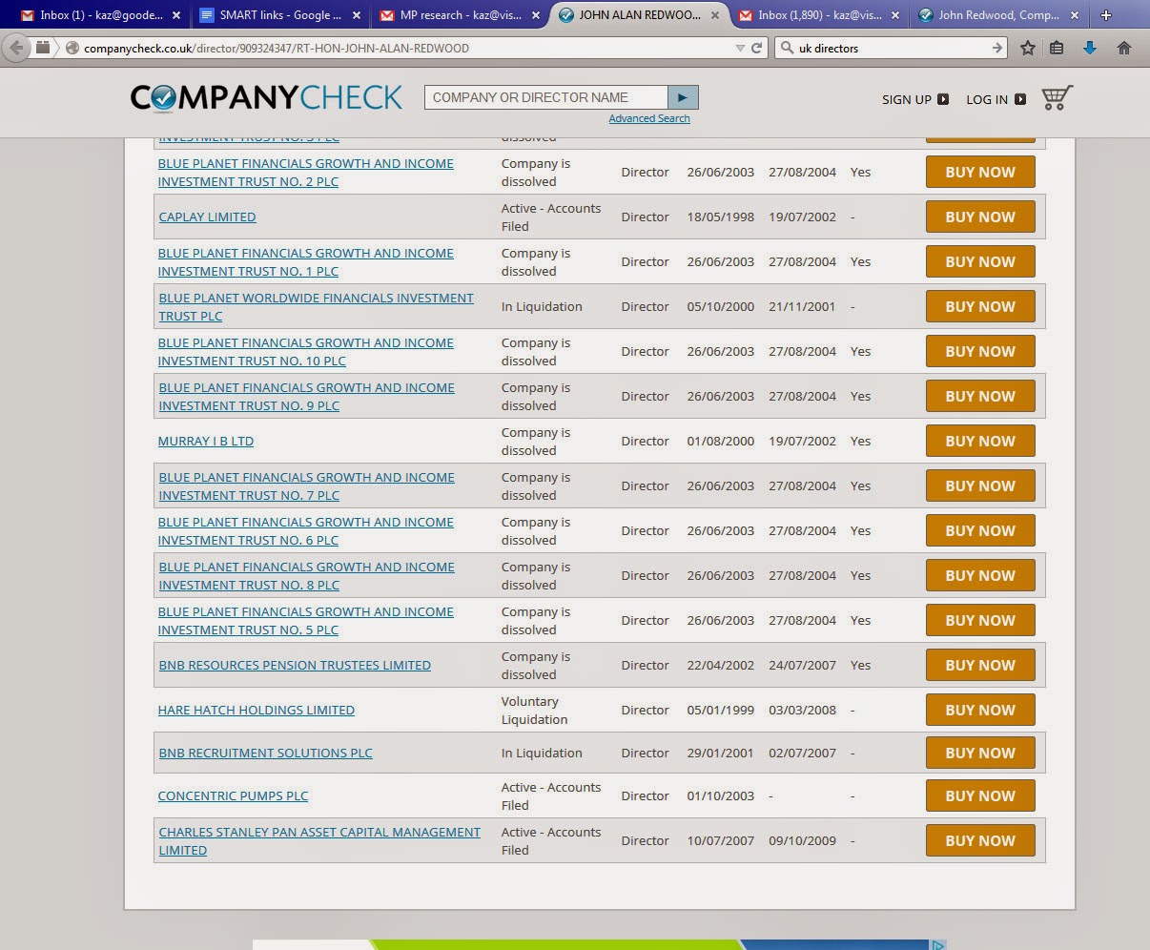
Task: Click BUY NOW for CONCENTRIC PUMPS PLC
Action: [980, 795]
